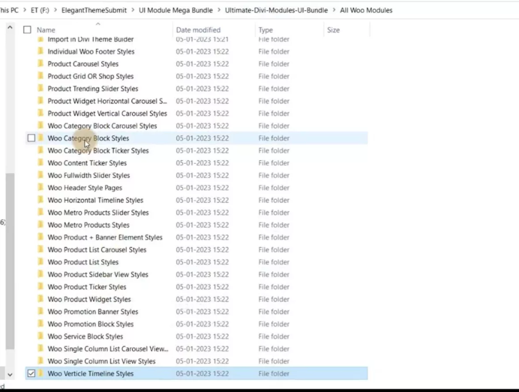Click File folder type of Woo Service Block Styles

[x=274, y=336]
